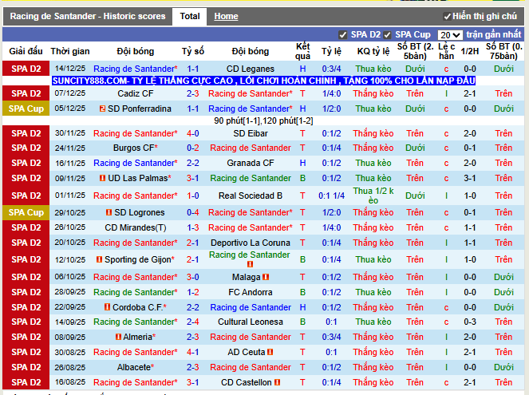Click red card icon under Racing de Santander 12/10/25

click(x=250, y=264)
